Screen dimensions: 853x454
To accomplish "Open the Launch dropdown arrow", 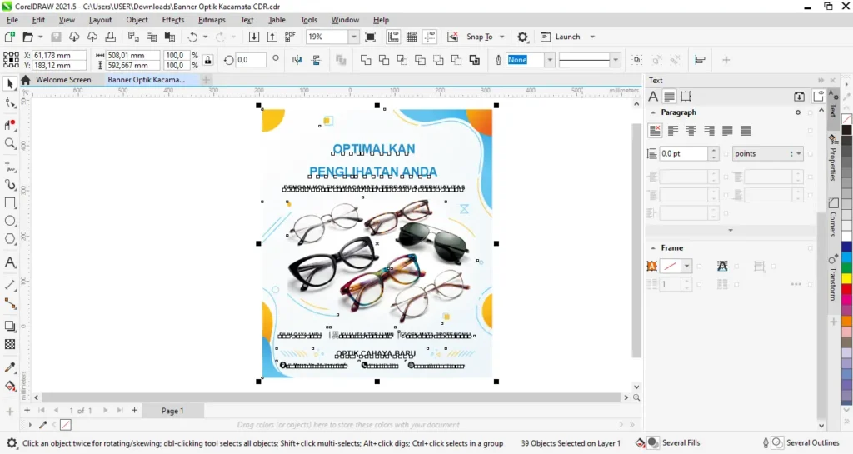I will click(x=592, y=37).
